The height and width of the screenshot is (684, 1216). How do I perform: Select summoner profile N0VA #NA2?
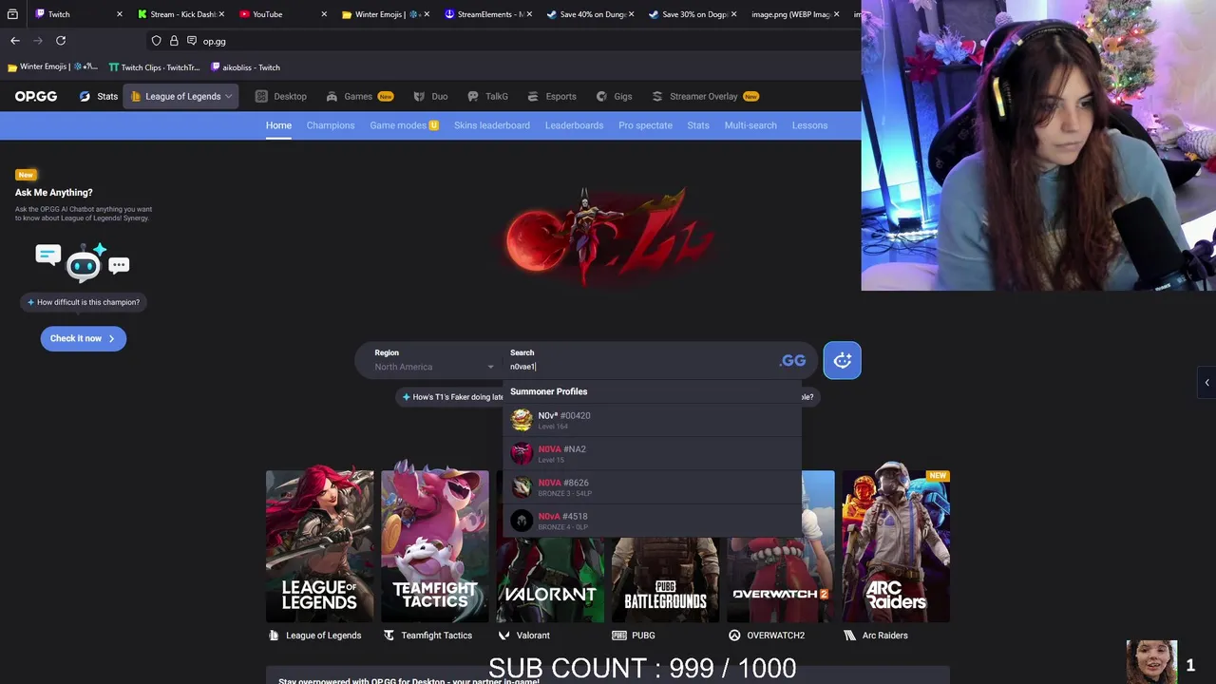pos(652,453)
